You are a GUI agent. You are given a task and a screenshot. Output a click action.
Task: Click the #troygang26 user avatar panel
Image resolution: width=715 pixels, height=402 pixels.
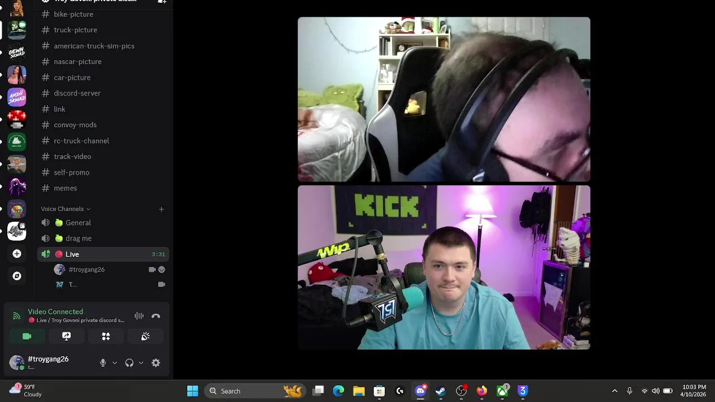[x=49, y=362]
